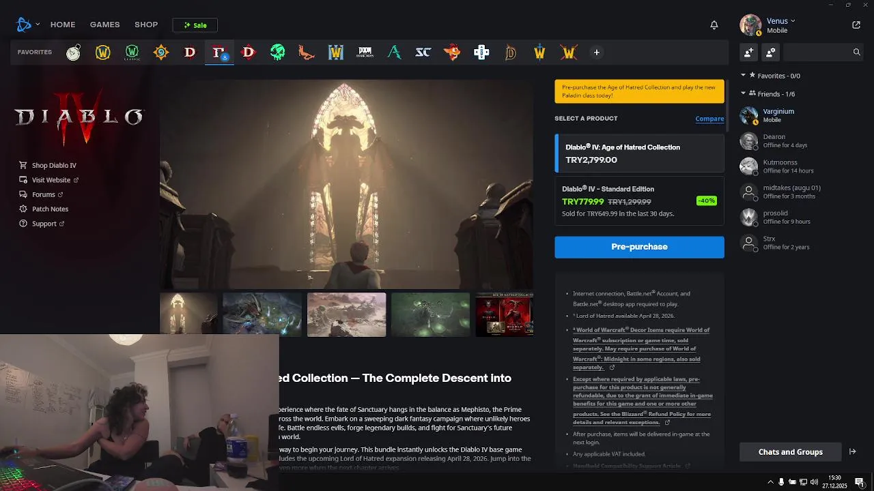This screenshot has height=491, width=874.
Task: Click the Add a Friend icon
Action: click(x=749, y=52)
